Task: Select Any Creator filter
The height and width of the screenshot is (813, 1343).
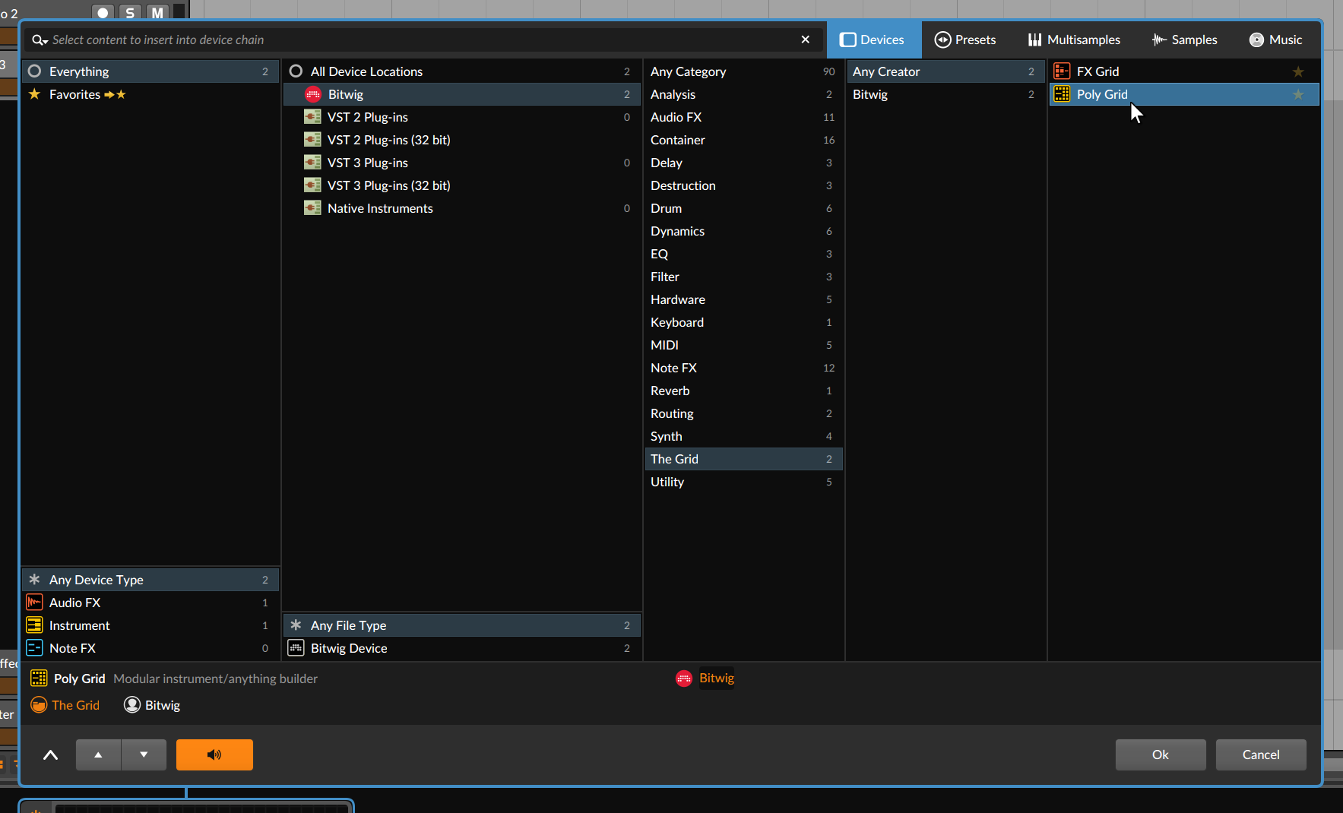Action: click(945, 71)
